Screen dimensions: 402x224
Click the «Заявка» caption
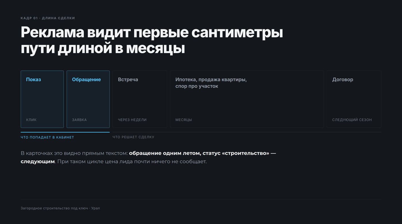click(x=79, y=120)
